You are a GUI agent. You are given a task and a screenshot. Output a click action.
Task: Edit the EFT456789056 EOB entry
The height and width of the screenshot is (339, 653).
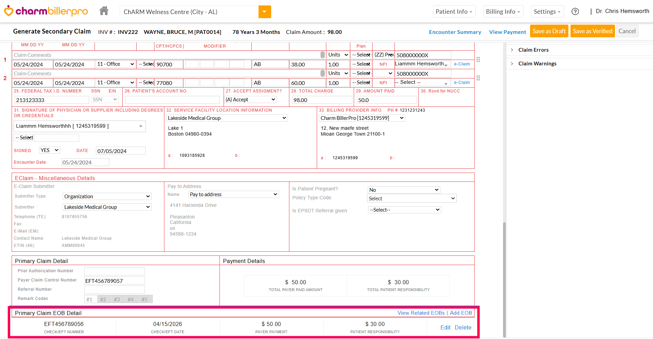[445, 328]
